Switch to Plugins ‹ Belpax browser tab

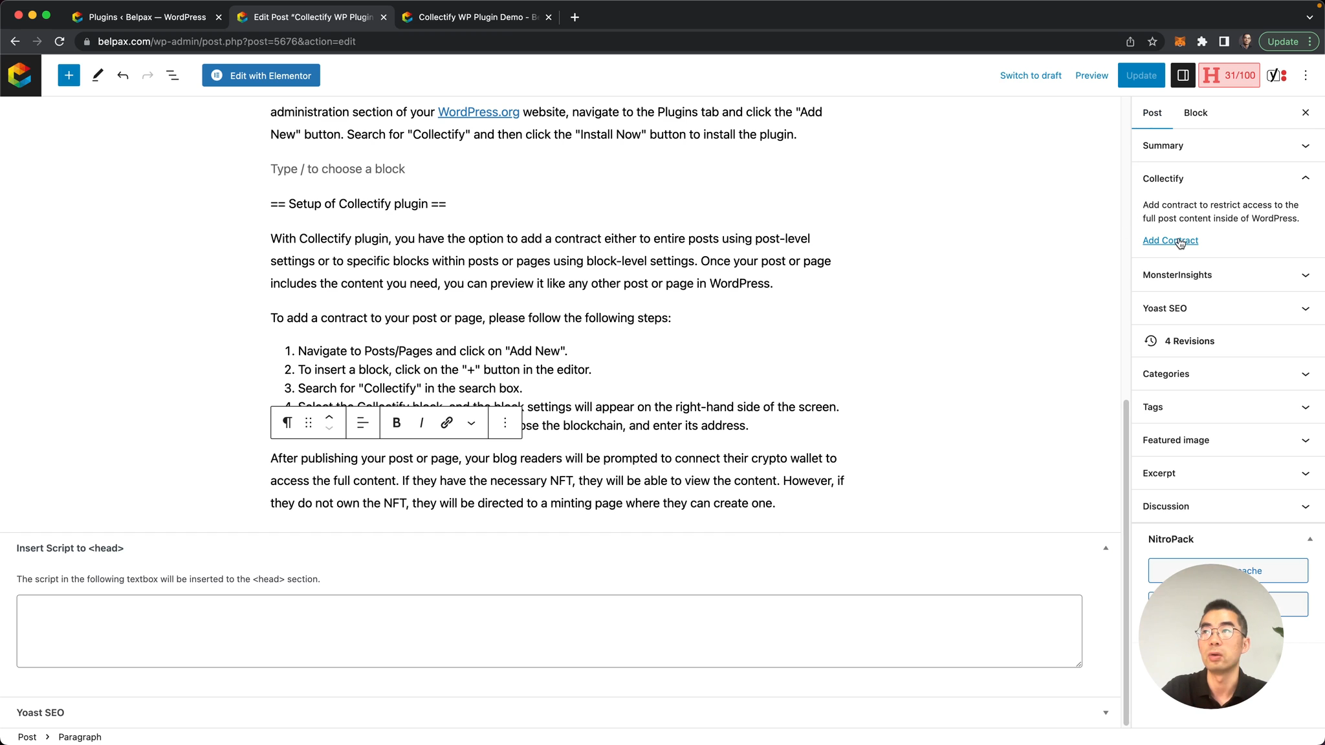pos(147,17)
